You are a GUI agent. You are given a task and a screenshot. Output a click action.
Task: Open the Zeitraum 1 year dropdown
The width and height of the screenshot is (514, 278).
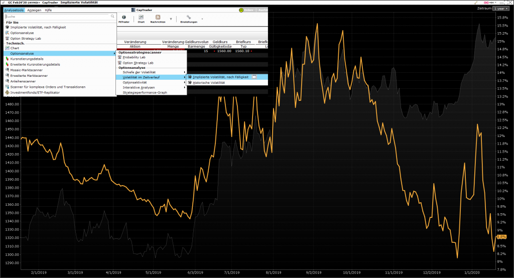pyautogui.click(x=501, y=9)
